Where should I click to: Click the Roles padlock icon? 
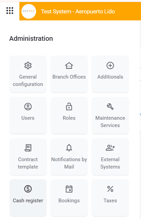69,107
